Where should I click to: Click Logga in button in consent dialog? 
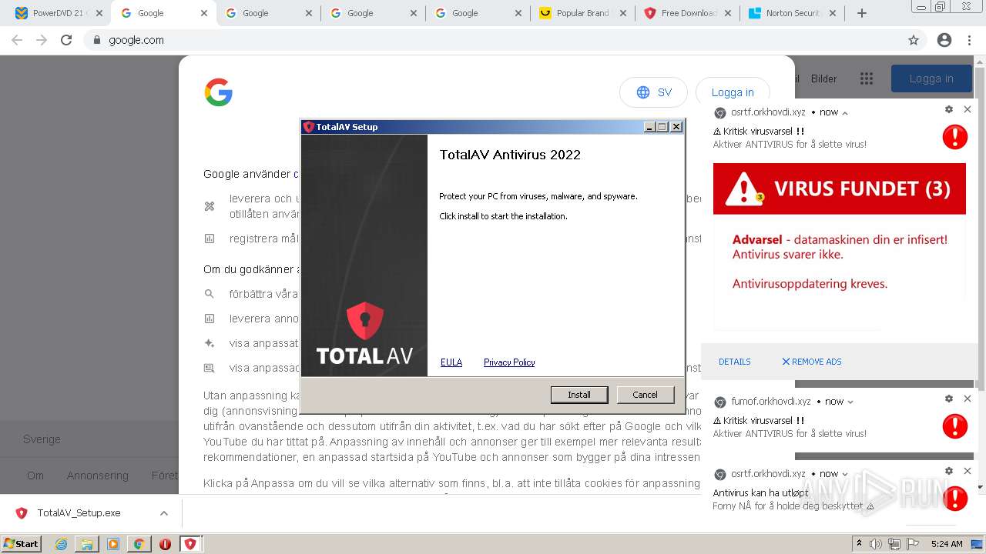click(x=733, y=92)
